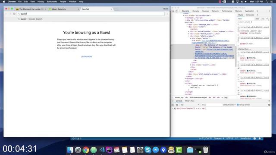Open the History menu in menu bar
The image size is (276, 155).
coord(41,2)
